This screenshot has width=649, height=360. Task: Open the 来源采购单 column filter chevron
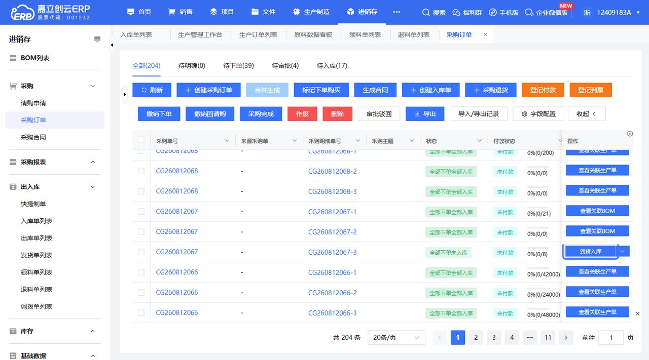pos(294,141)
